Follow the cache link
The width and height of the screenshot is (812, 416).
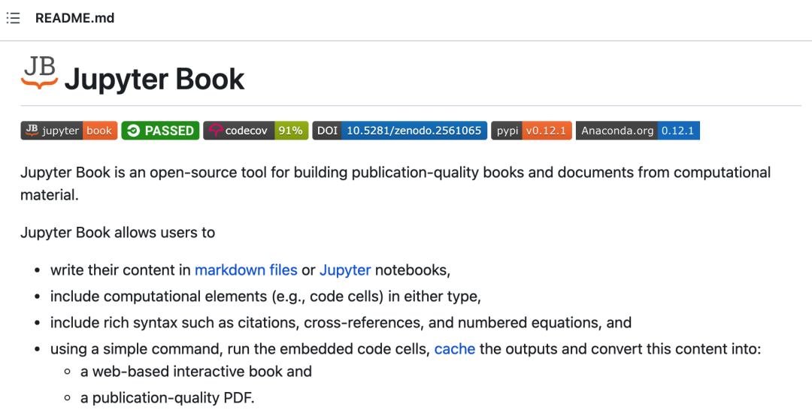pos(455,348)
